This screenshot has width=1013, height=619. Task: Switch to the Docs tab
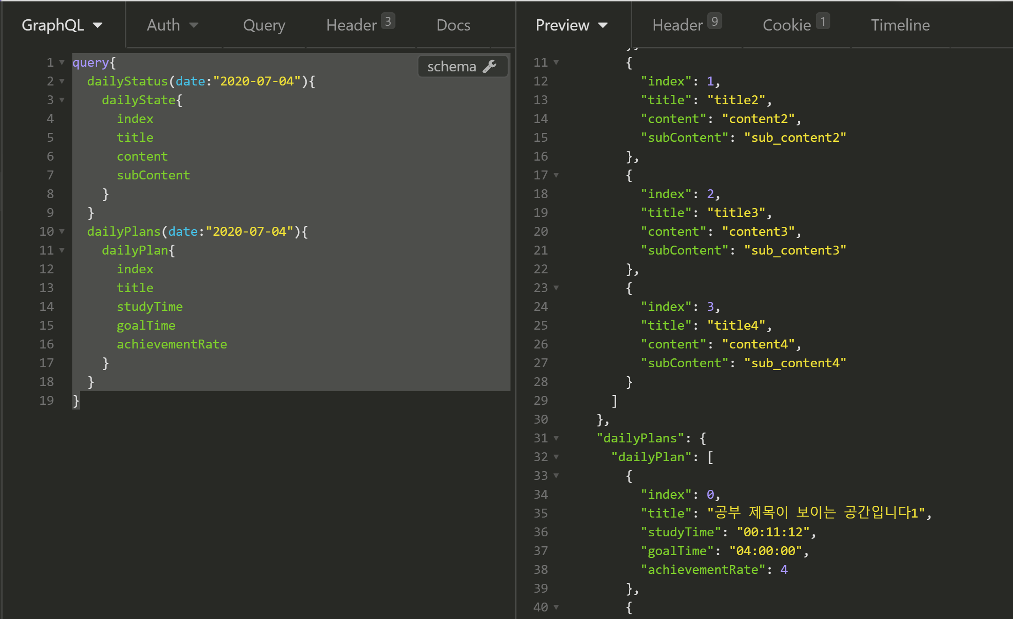click(453, 25)
